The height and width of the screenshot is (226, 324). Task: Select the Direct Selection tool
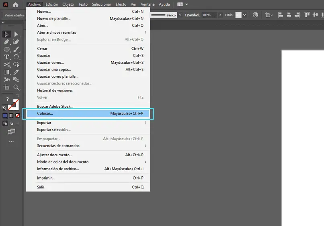point(16,34)
